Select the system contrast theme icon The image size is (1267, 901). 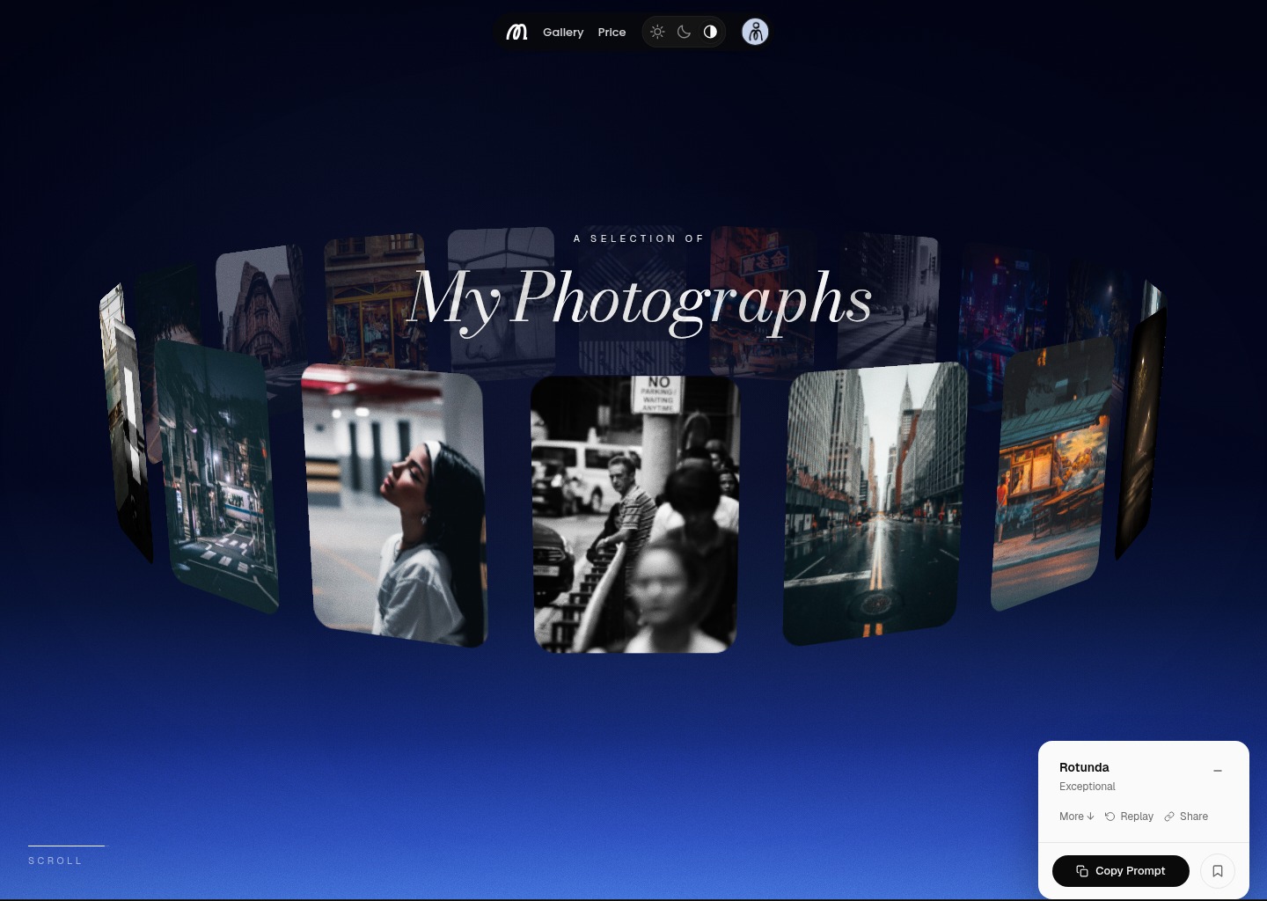point(710,33)
